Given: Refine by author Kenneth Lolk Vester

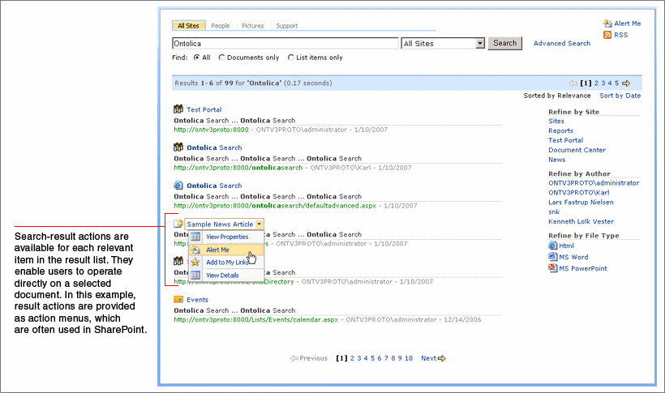Looking at the screenshot, I should [x=581, y=221].
